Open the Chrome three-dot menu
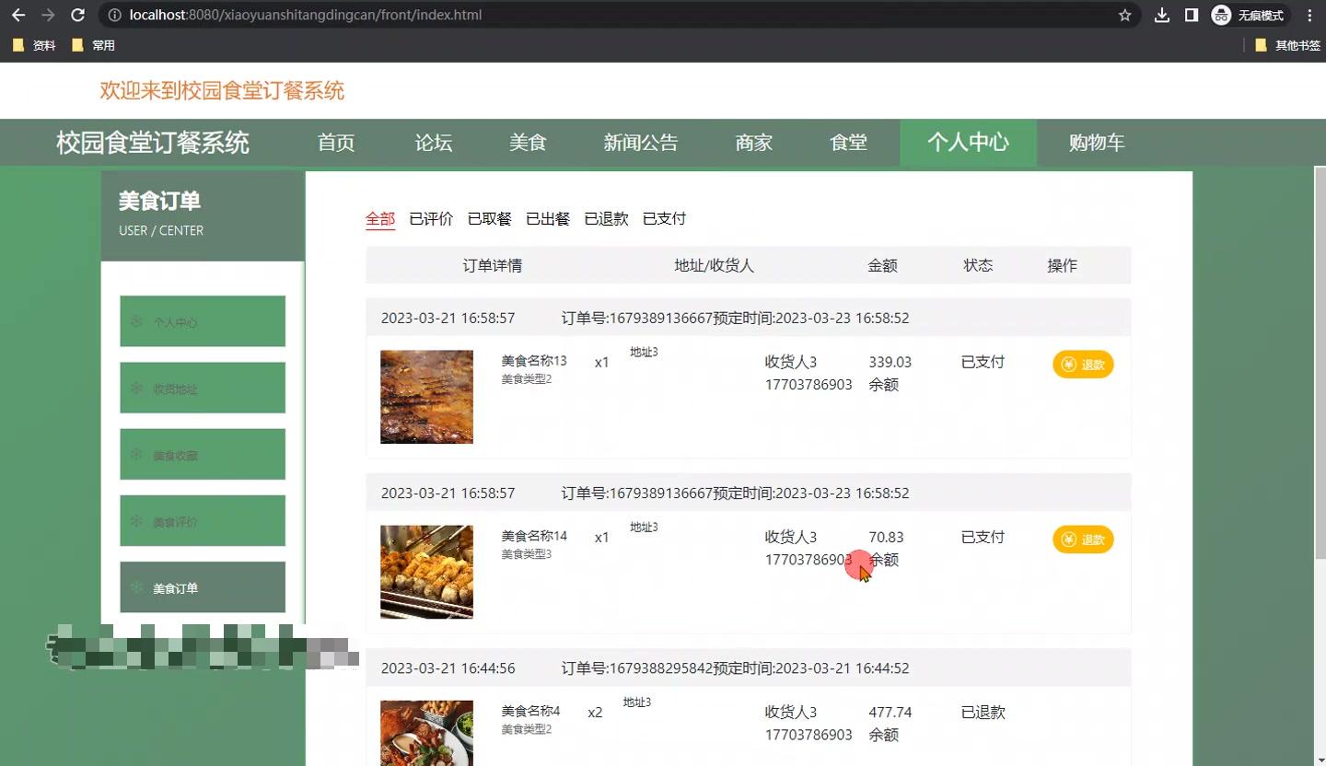The image size is (1326, 766). click(1309, 15)
